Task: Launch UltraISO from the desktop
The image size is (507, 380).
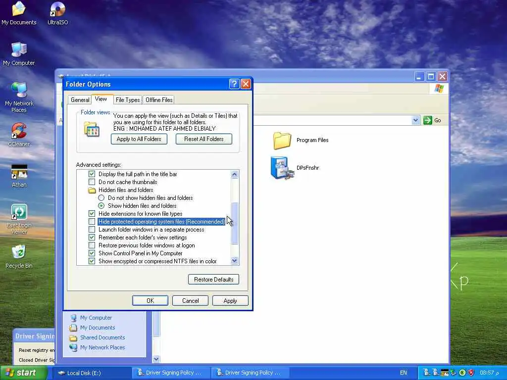Action: [57, 13]
